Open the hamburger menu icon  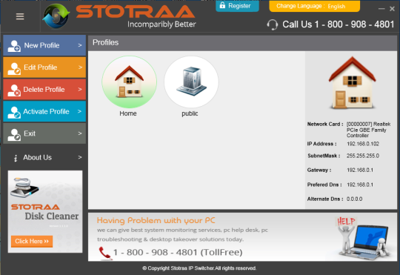20,16
